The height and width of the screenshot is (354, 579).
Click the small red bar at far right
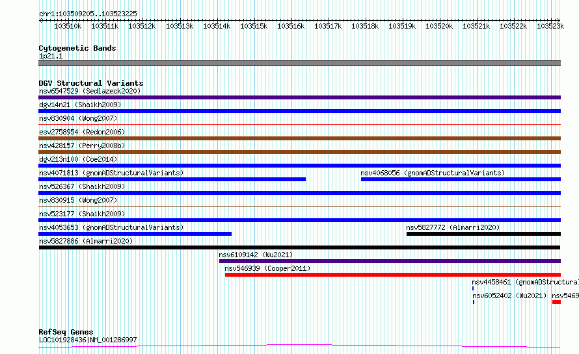(x=556, y=302)
